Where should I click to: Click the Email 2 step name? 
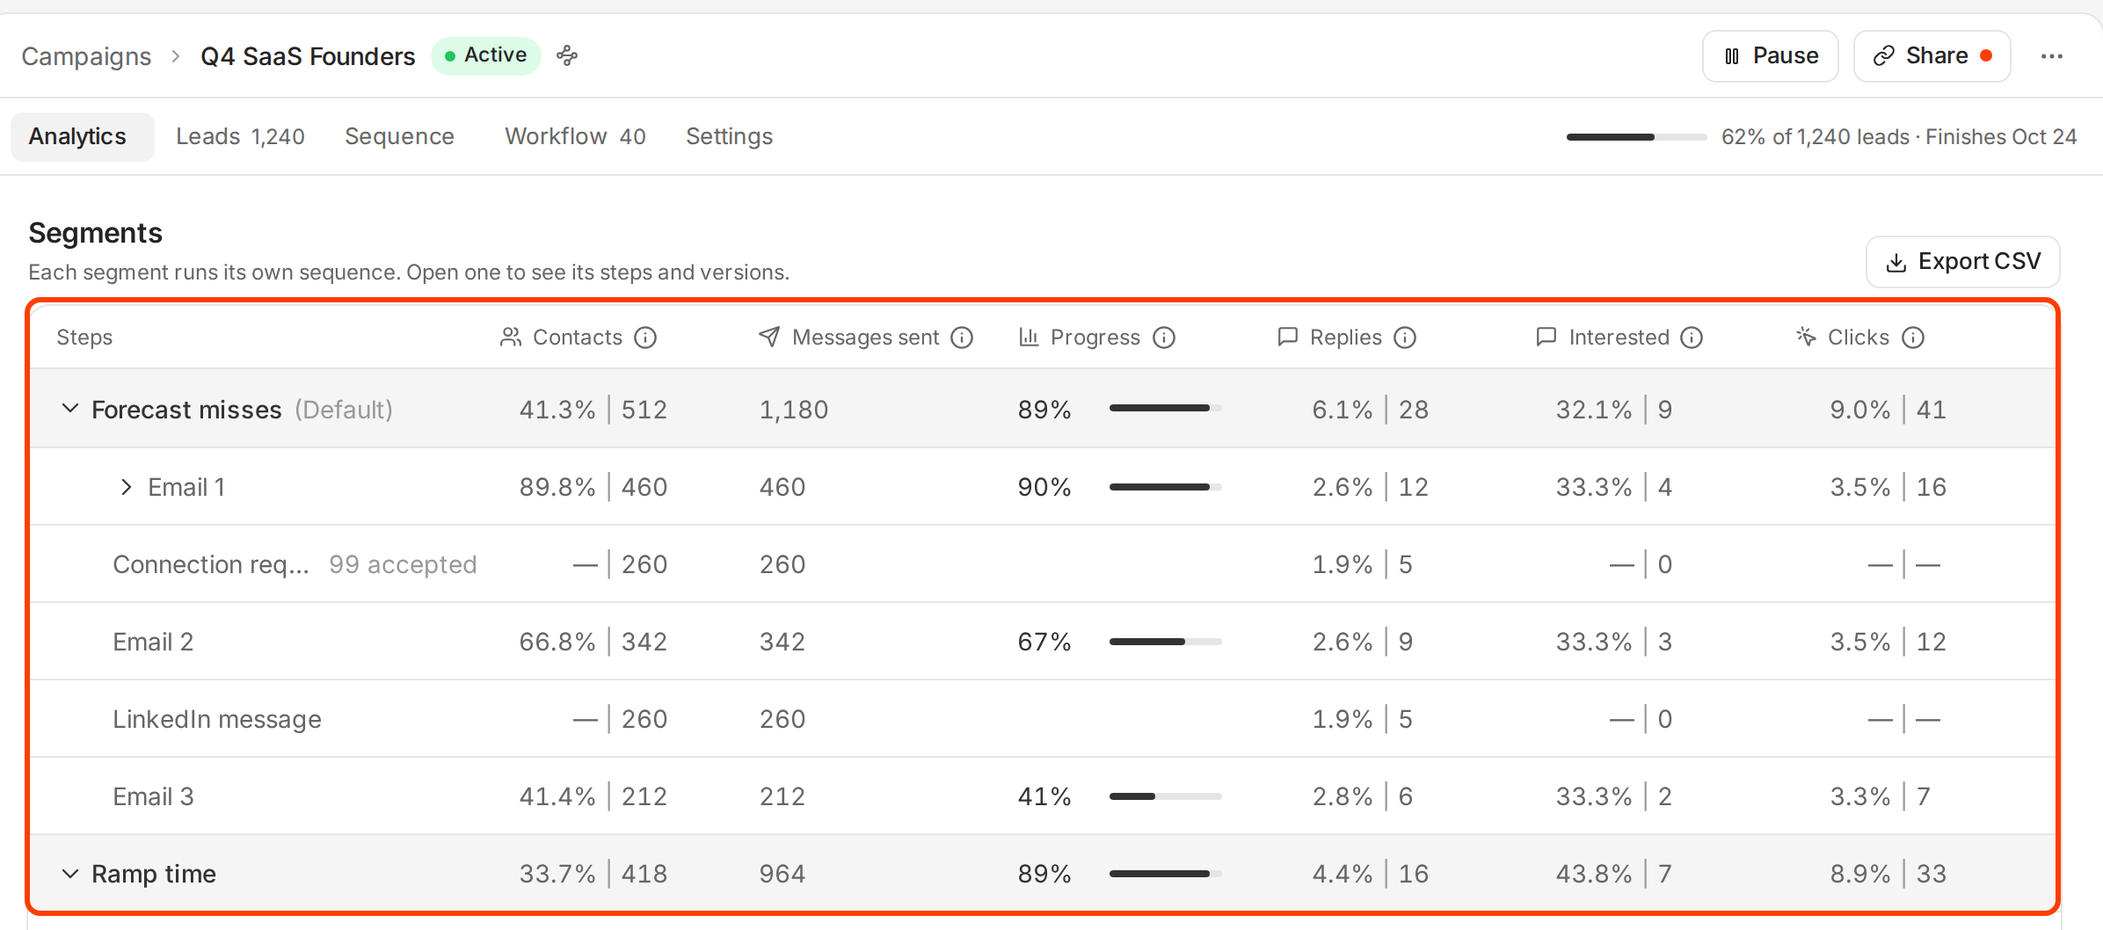coord(153,642)
